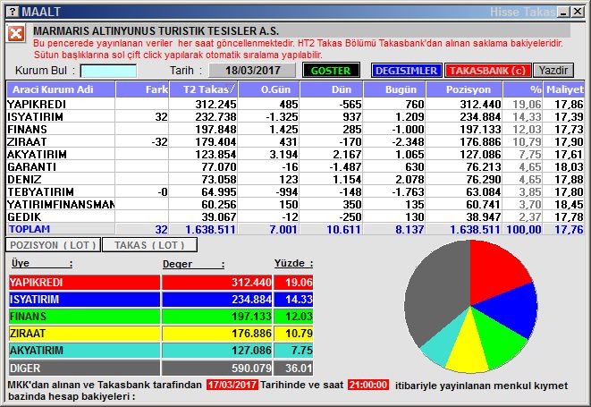Click red YAPIKREDI legend bar
591x407 pixels.
tap(84, 282)
